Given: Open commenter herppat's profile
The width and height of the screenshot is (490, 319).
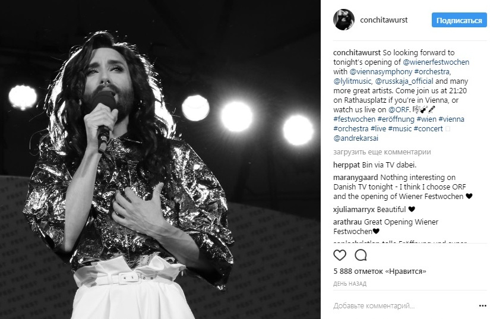Looking at the screenshot, I should point(346,165).
